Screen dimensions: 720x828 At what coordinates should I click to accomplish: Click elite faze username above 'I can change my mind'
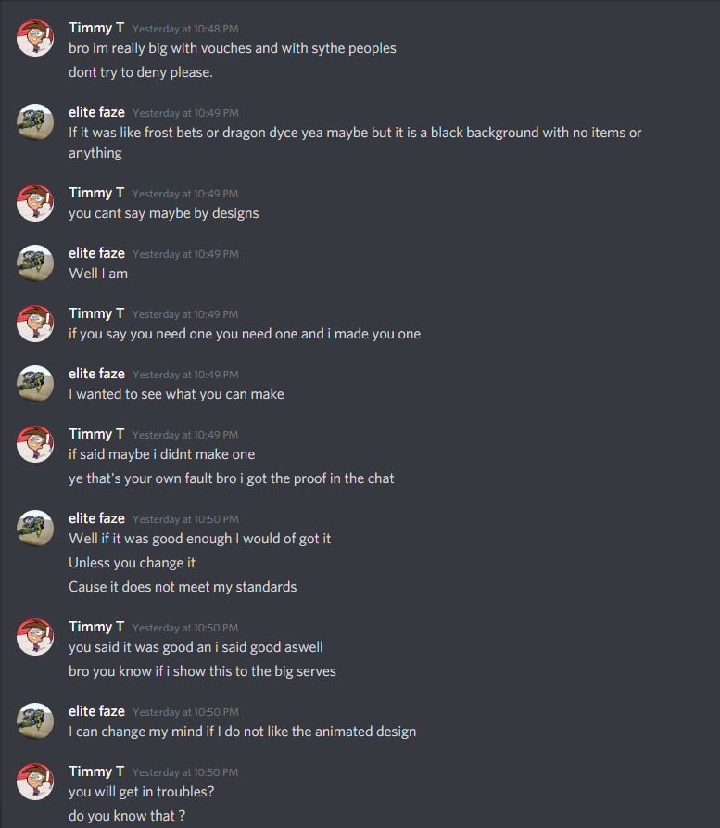[x=96, y=711]
